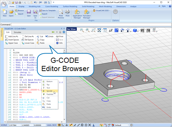Image resolution: width=172 pixels, height=127 pixels.
Task: Click the blue help icon in G-Code Editor
Action: click(64, 32)
